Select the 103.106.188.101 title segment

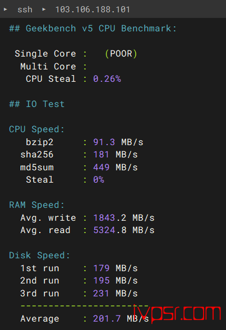tap(93, 10)
